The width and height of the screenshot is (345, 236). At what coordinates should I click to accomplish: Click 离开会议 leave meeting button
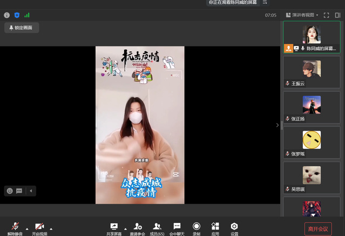coord(318,228)
